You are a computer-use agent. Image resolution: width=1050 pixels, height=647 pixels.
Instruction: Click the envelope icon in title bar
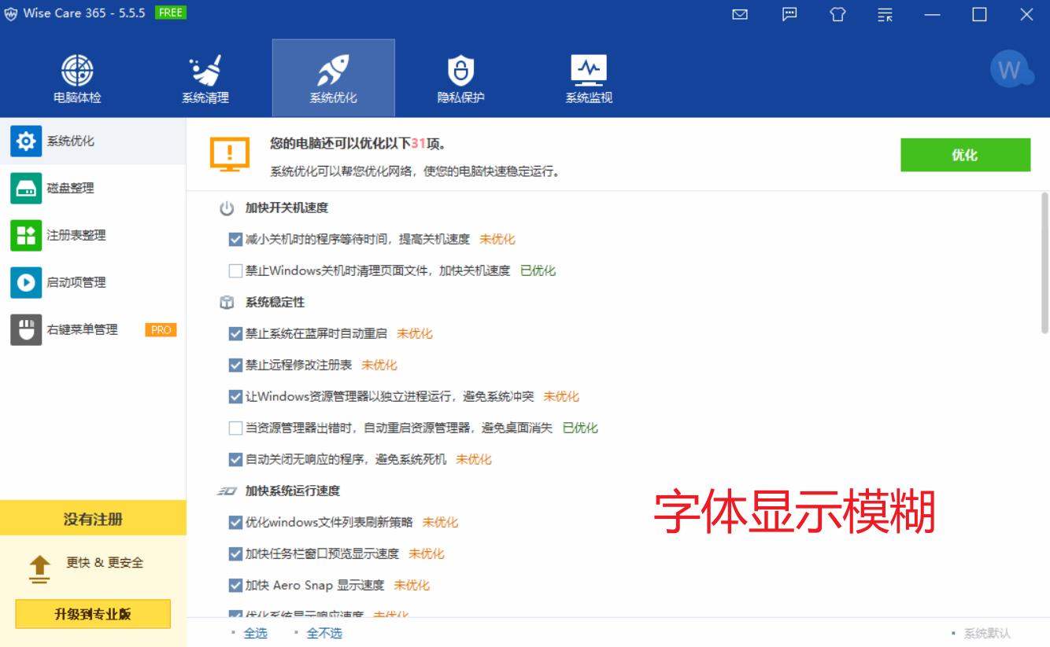pyautogui.click(x=739, y=14)
